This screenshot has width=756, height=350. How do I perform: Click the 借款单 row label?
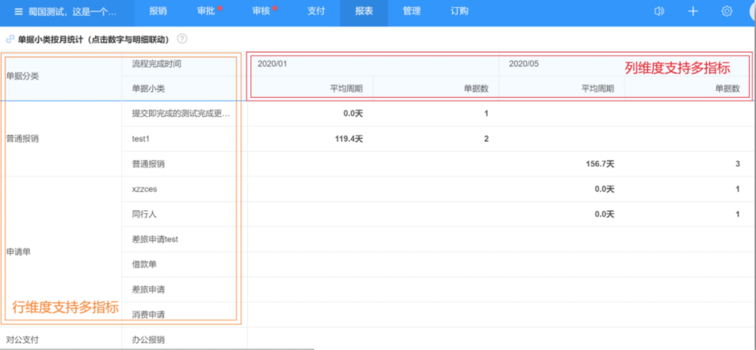144,264
